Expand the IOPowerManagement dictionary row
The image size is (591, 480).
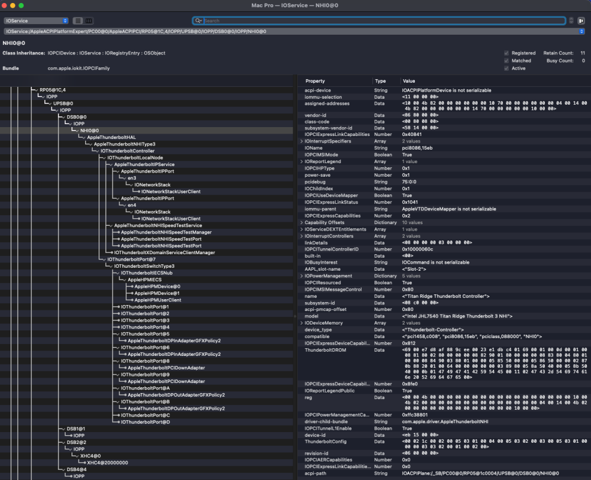tap(301, 276)
